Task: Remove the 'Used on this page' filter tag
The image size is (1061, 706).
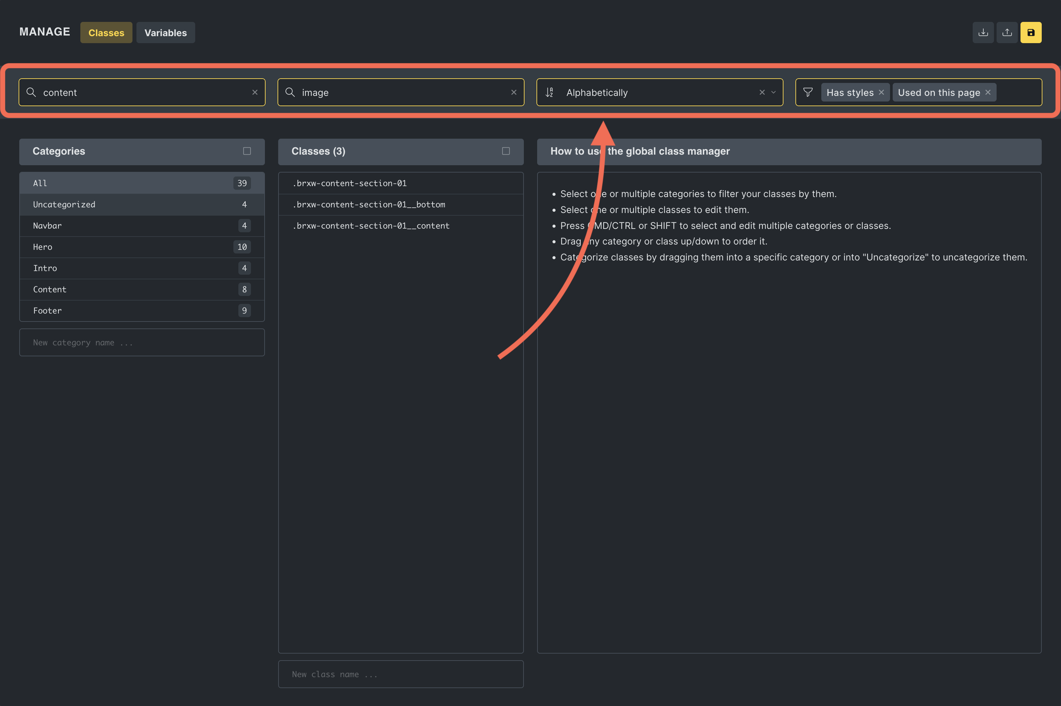Action: (x=988, y=92)
